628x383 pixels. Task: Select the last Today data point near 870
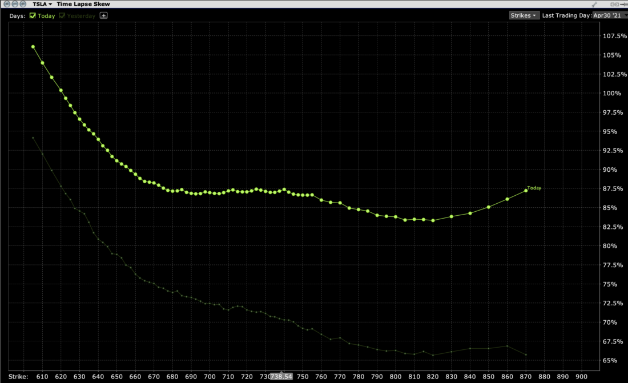[526, 191]
